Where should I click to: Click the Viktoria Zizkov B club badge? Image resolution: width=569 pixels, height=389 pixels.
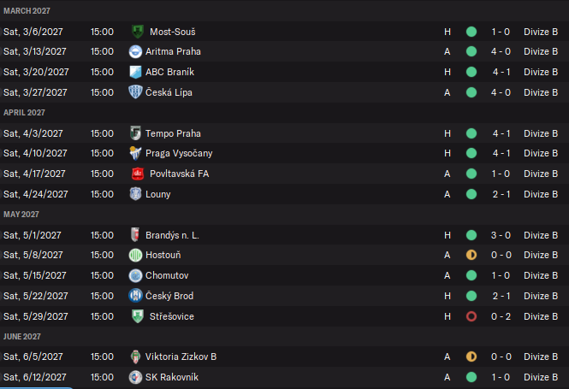135,357
